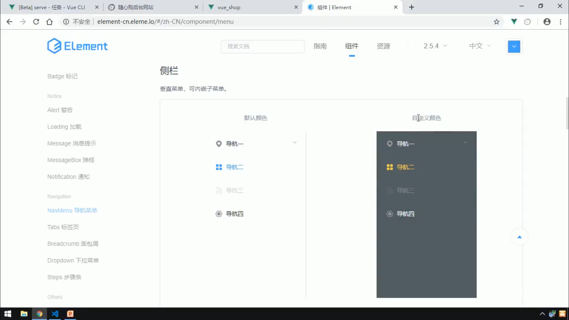The image size is (569, 320).
Task: Open Message 消息提示 in sidebar
Action: tap(72, 143)
